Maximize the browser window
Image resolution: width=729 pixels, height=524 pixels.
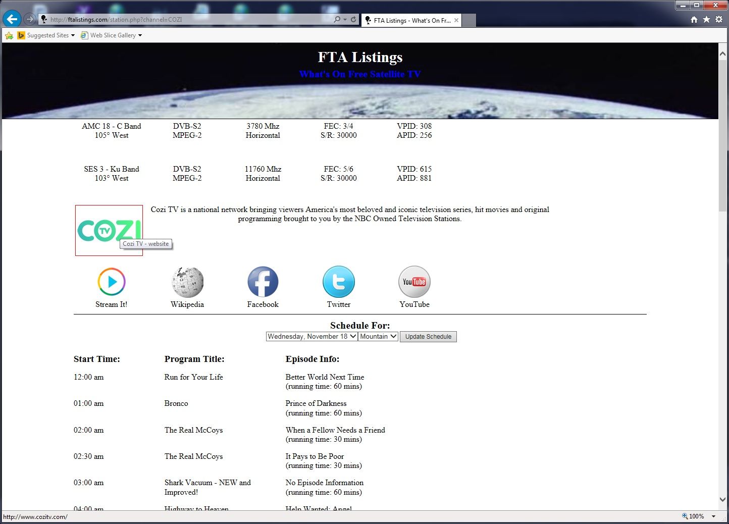tap(697, 5)
